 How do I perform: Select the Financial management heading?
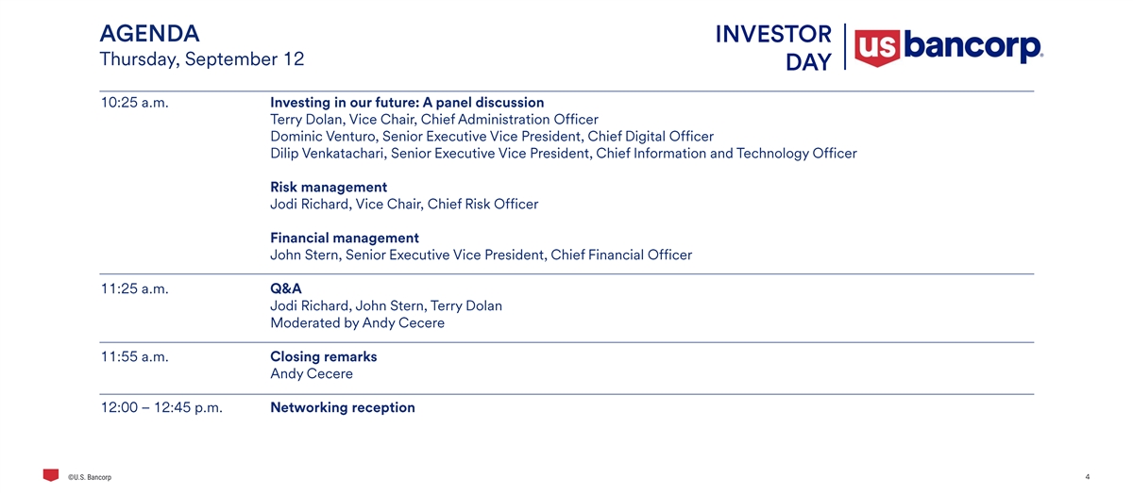coord(345,239)
